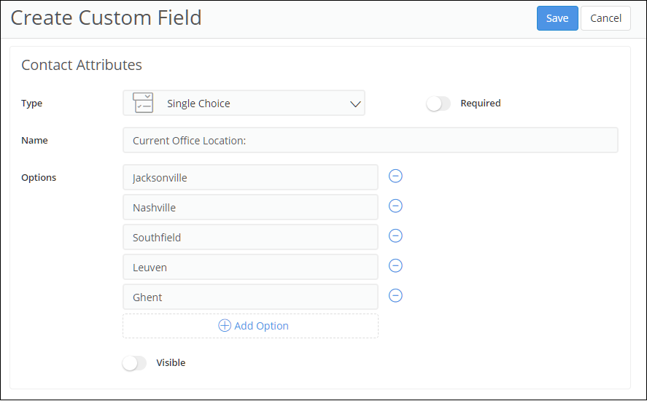Select the Single Choice type combo box
Viewport: 647px width, 401px height.
coord(244,104)
